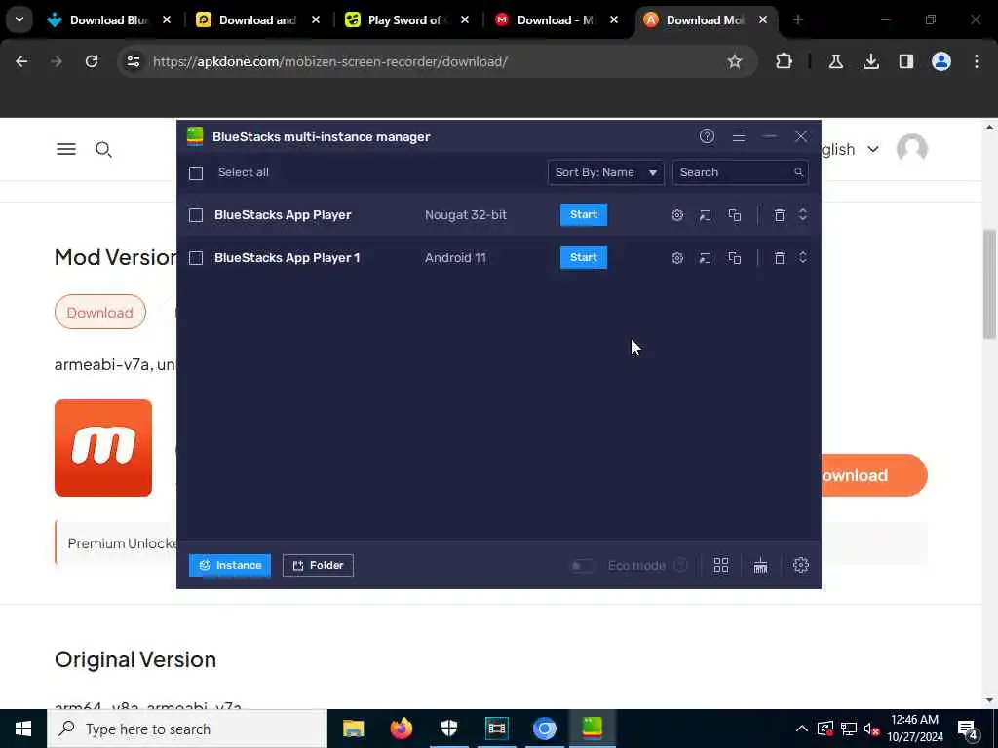The width and height of the screenshot is (998, 748).
Task: Open a new browser tab
Action: (797, 20)
